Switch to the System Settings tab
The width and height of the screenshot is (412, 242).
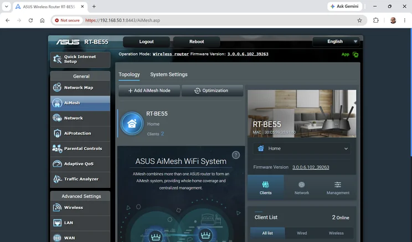point(169,74)
